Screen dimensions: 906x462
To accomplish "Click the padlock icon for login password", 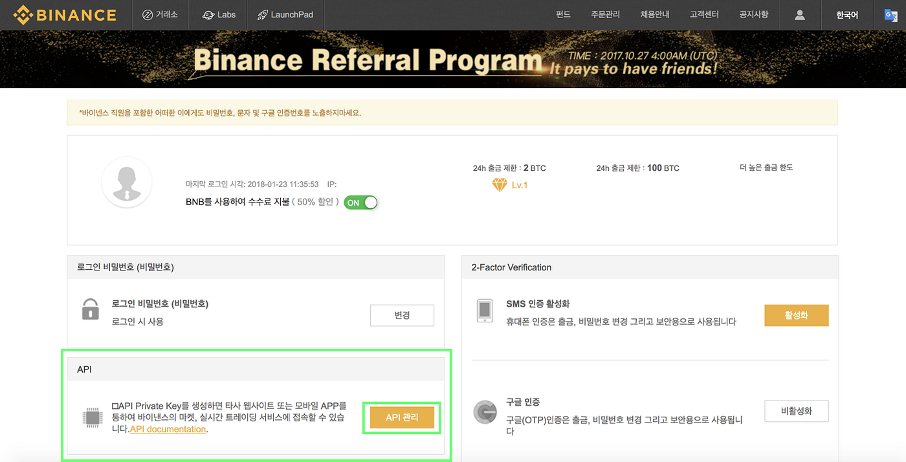I will click(91, 309).
